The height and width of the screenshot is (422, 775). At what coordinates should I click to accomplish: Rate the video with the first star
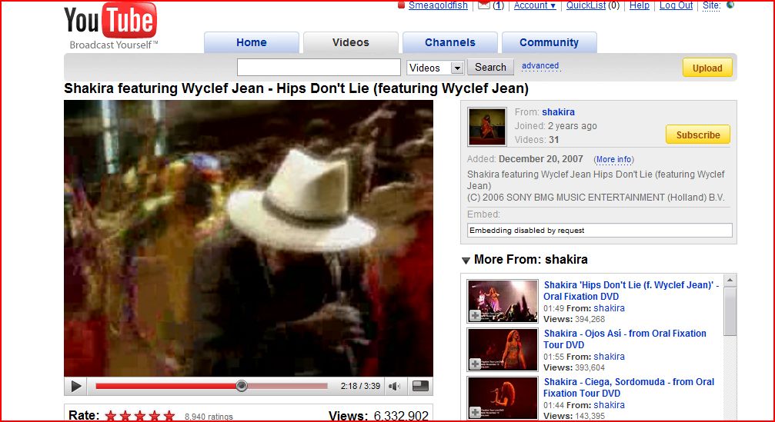(x=111, y=416)
